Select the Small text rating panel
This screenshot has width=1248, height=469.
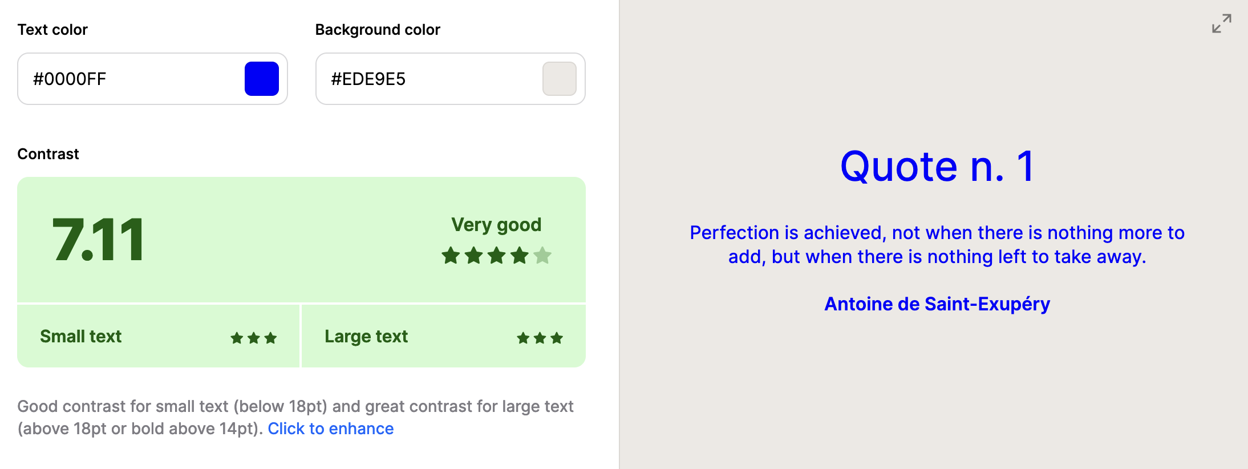click(x=158, y=336)
